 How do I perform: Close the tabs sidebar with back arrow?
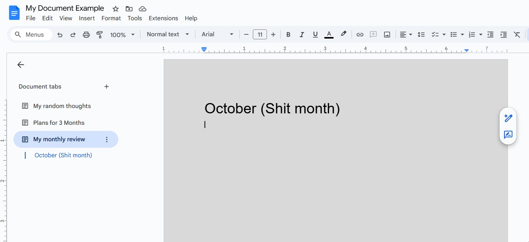[21, 65]
